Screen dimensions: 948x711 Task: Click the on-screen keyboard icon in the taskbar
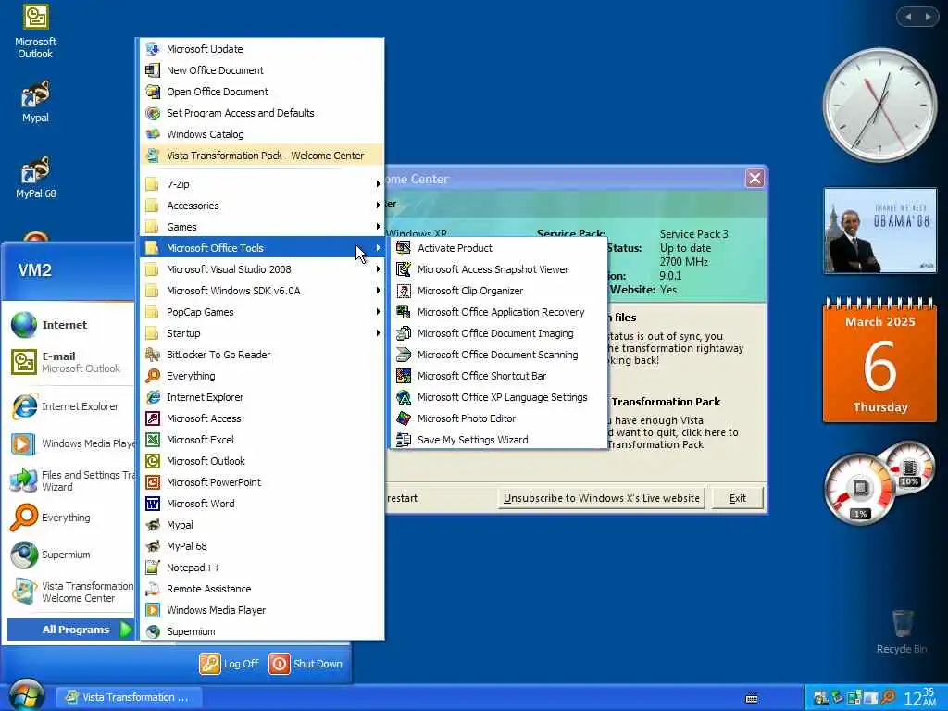click(x=752, y=698)
